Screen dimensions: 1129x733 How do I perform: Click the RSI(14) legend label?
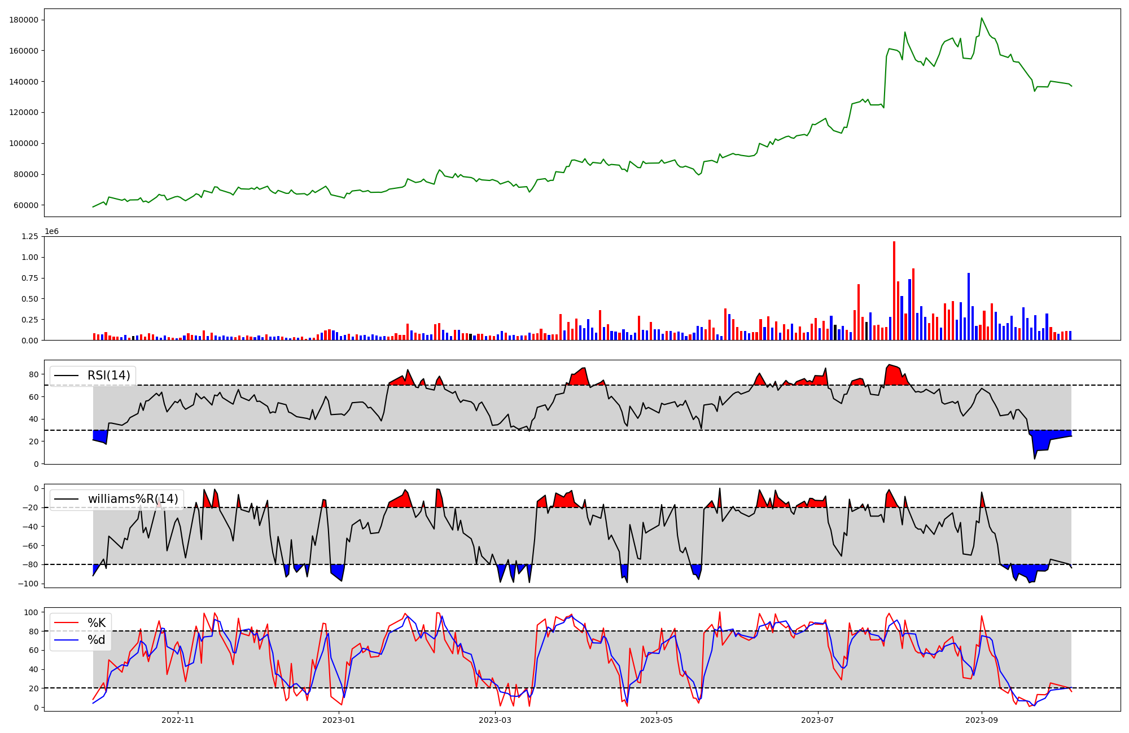point(108,376)
